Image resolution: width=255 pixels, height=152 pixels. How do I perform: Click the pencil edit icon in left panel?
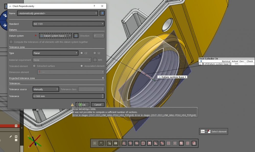(x=11, y=137)
